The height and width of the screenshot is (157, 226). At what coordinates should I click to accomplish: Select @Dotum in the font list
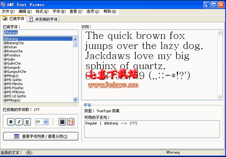point(38,47)
